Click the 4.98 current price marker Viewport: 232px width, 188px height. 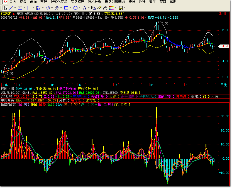[x=224, y=46]
